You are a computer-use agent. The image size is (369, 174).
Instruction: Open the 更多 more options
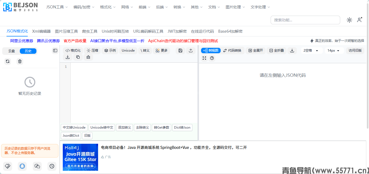(162, 51)
